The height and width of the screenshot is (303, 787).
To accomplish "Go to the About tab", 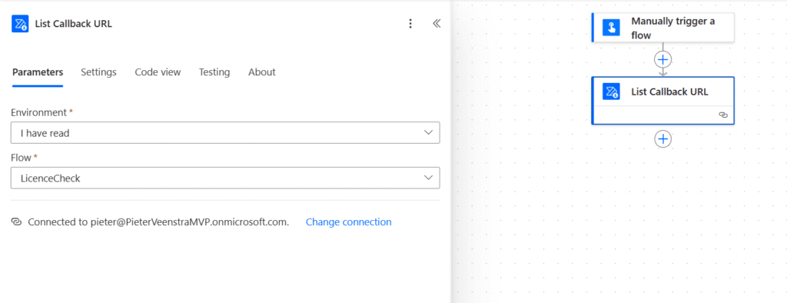I will coord(262,72).
